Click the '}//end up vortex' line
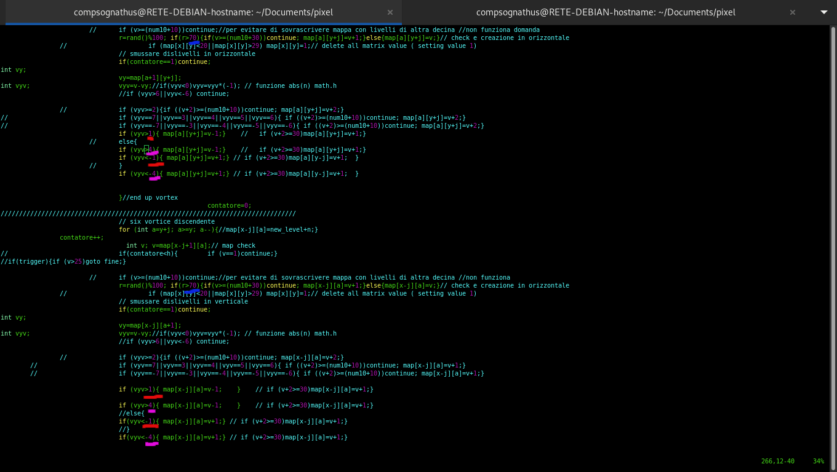This screenshot has width=837, height=472. pyautogui.click(x=148, y=197)
